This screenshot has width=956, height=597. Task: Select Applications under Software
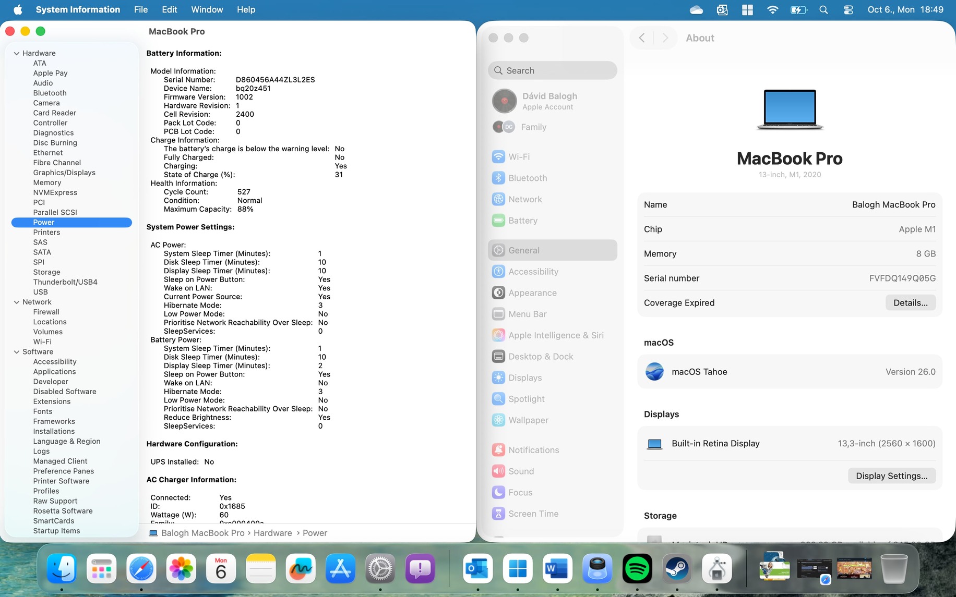pyautogui.click(x=54, y=372)
